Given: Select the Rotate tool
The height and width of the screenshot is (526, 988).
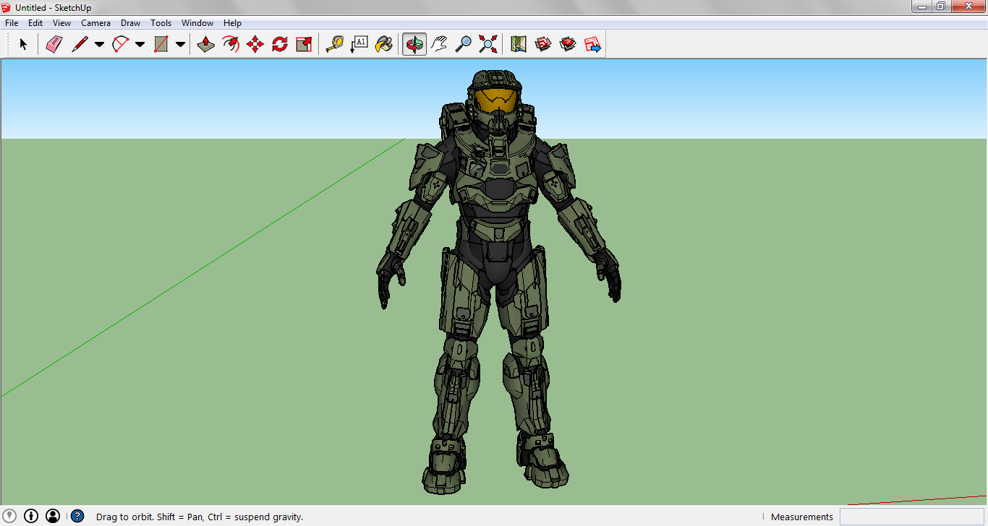Looking at the screenshot, I should pos(279,45).
